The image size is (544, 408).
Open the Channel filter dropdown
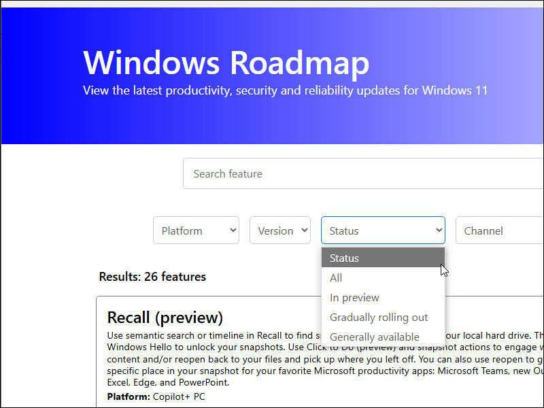tap(500, 231)
